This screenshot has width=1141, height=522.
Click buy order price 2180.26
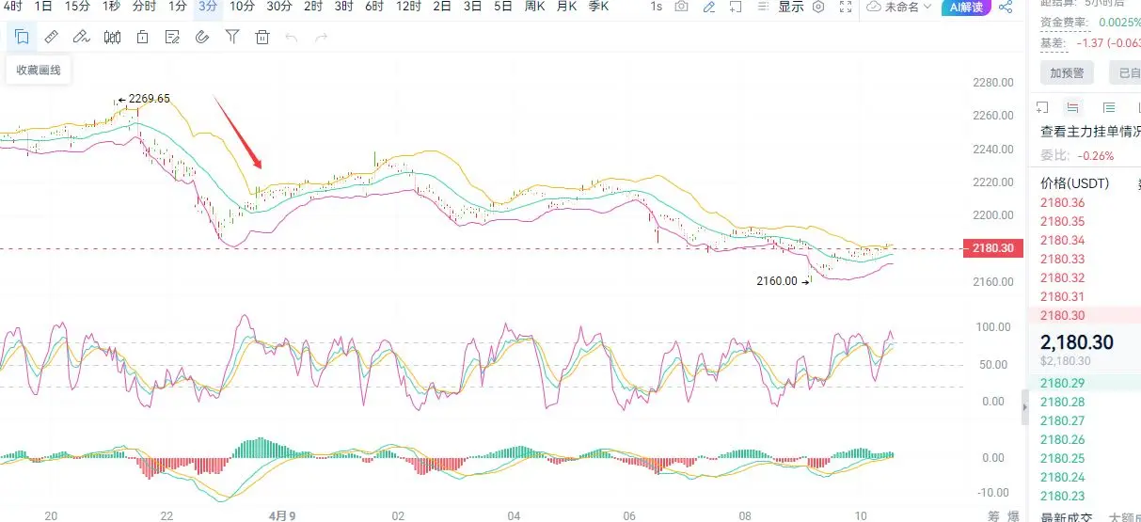pos(1063,439)
